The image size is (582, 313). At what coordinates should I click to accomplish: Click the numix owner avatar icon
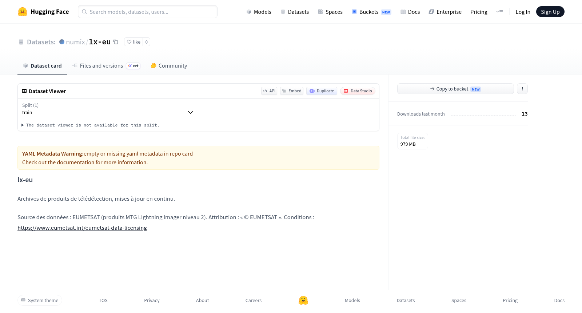pyautogui.click(x=62, y=42)
